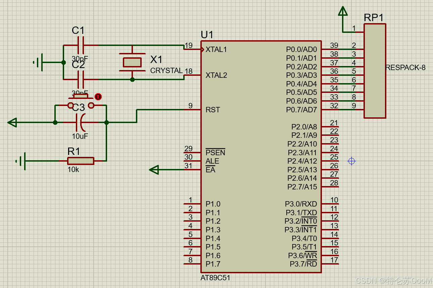The height and width of the screenshot is (288, 433).
Task: Click the XTAL1 pin label
Action: click(216, 49)
